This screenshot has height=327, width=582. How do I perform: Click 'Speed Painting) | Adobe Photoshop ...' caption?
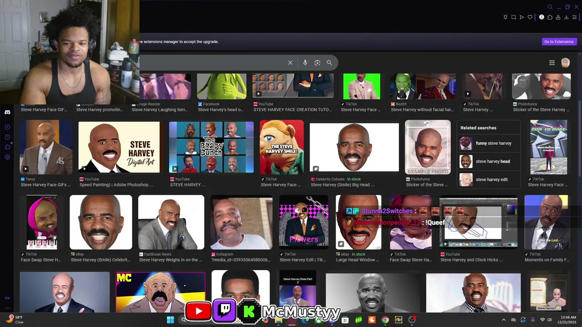click(116, 185)
